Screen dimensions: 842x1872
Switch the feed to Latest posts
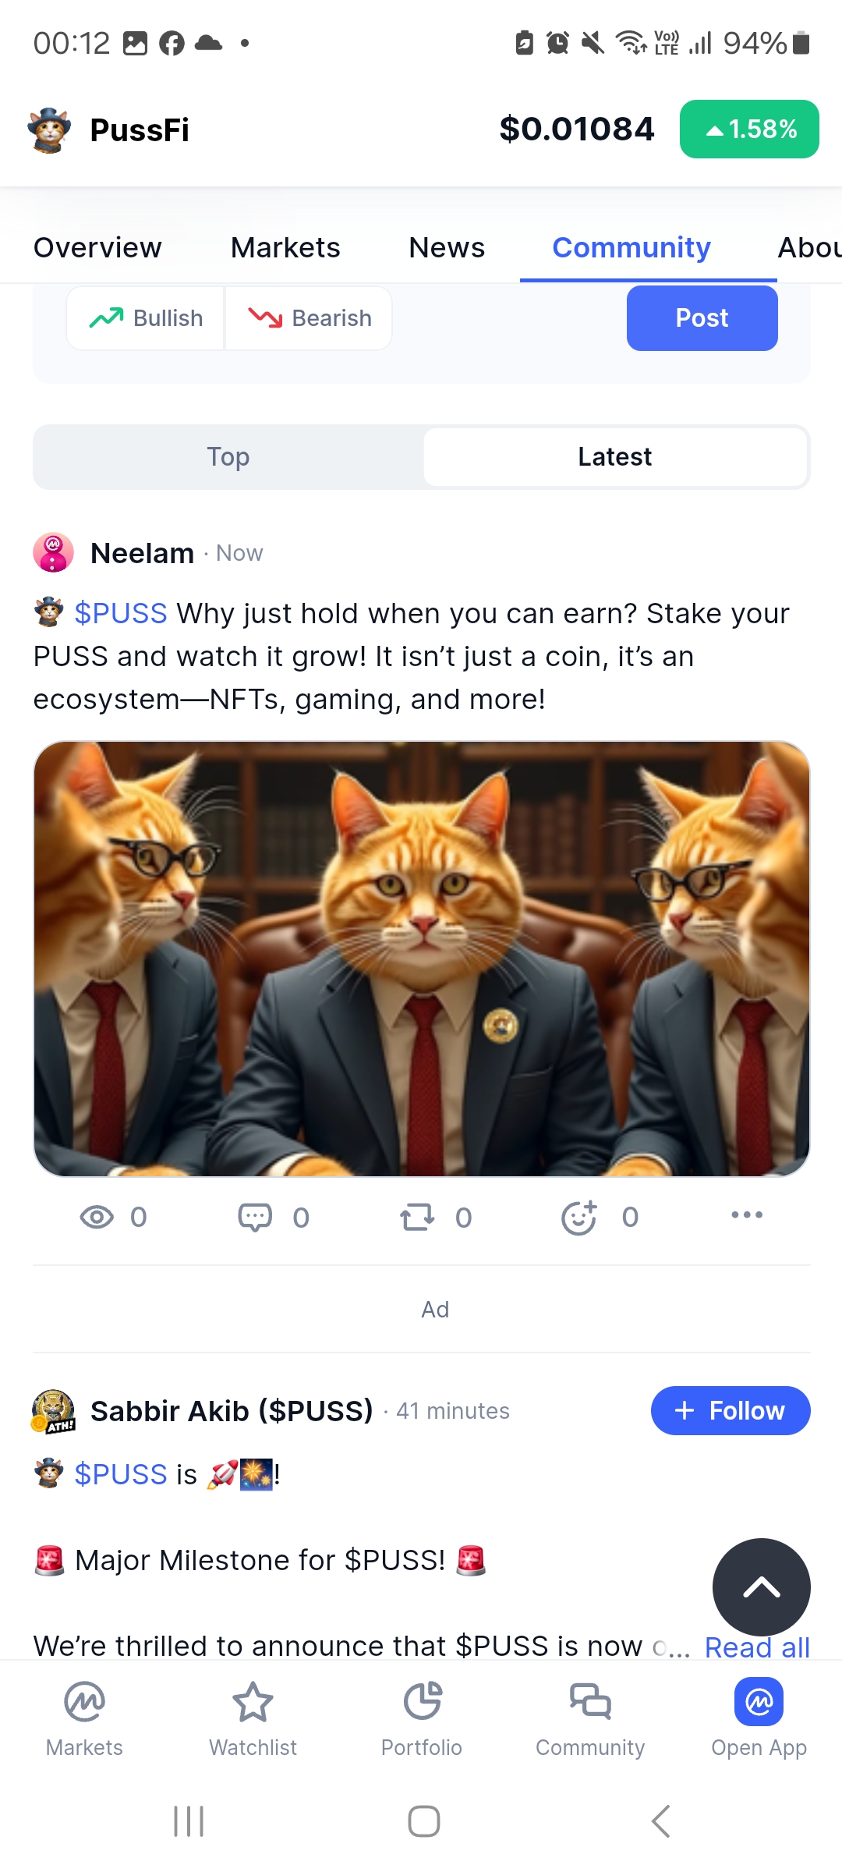615,457
